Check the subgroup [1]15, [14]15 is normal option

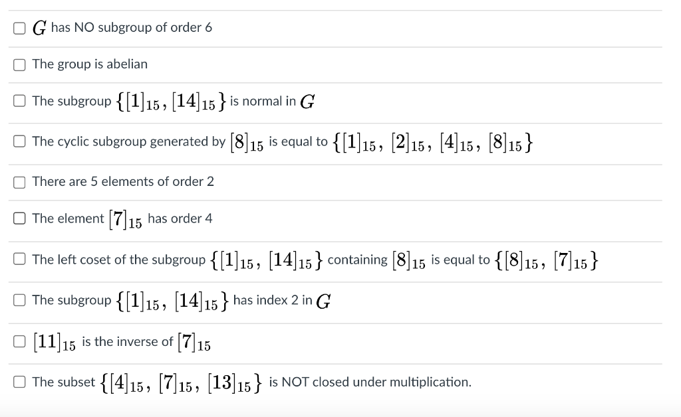pos(19,101)
